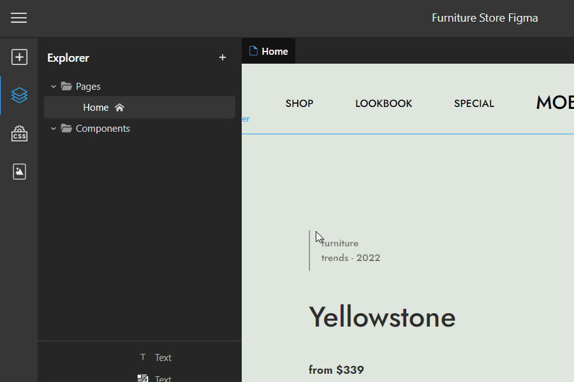The width and height of the screenshot is (574, 382).
Task: Open the Add elements panel icon
Action: tap(19, 57)
